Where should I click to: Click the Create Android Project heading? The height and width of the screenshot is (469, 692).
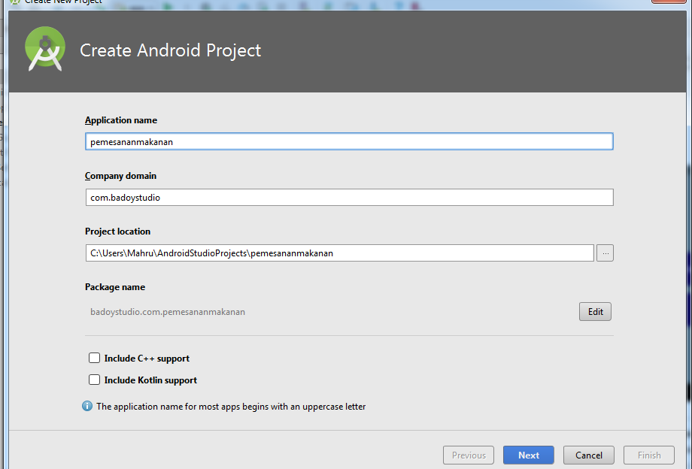[x=171, y=51]
